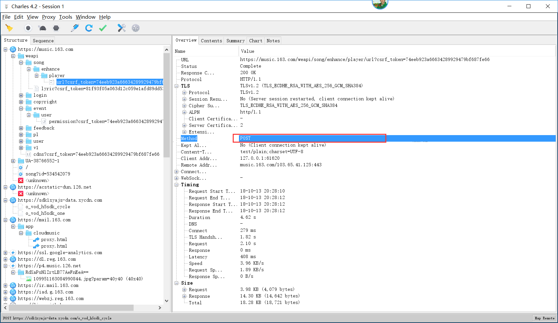Open the View menu
This screenshot has width=558, height=323.
tap(32, 17)
